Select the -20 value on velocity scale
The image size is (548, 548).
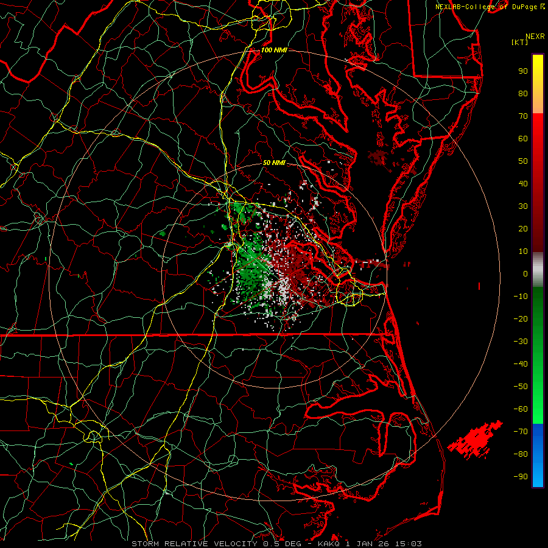(x=521, y=318)
